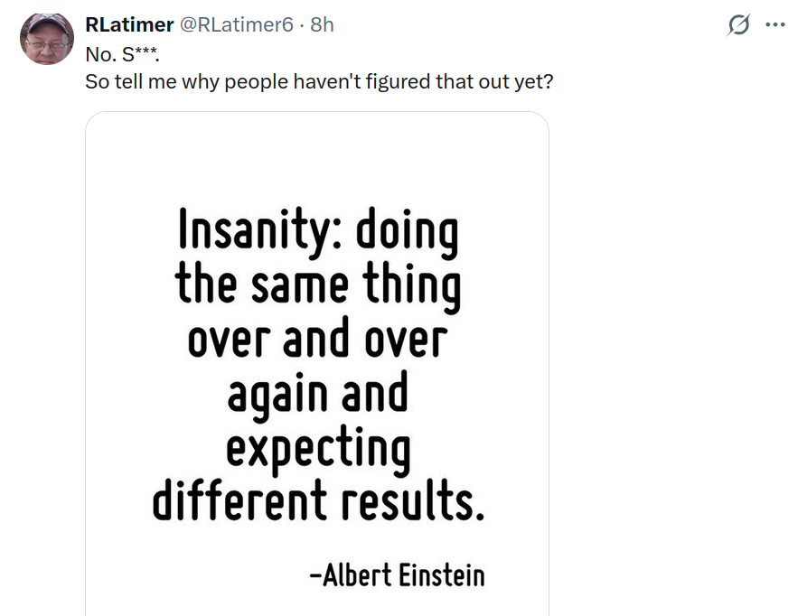The image size is (807, 616).
Task: Click the "-Albert Einstein" attribution in image
Action: click(x=397, y=574)
